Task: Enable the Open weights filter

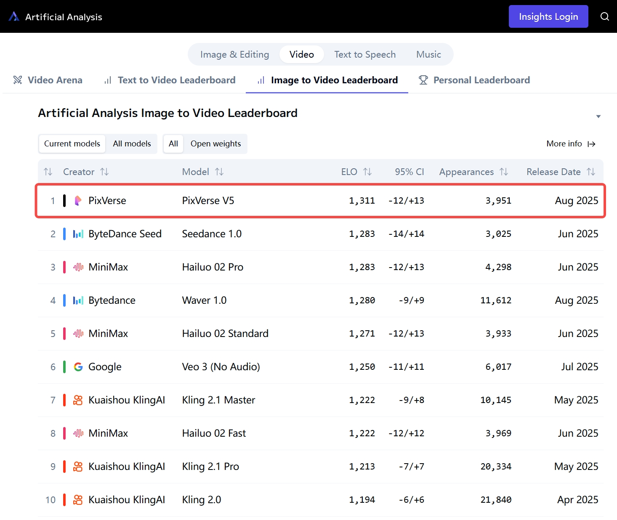Action: pyautogui.click(x=215, y=143)
